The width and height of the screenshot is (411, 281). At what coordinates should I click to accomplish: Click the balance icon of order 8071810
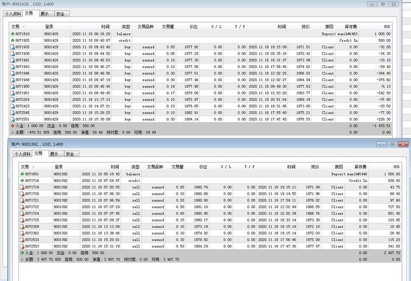click(x=13, y=34)
